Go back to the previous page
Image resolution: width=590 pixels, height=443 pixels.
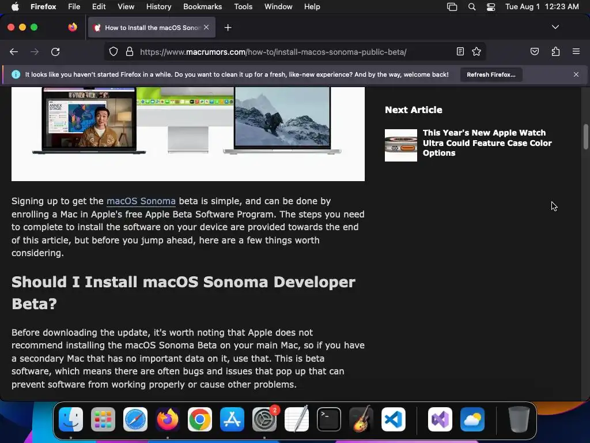14,52
